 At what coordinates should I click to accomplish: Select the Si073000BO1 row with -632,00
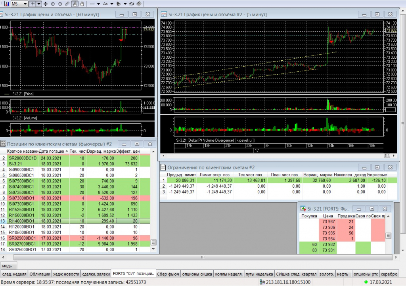(75, 198)
